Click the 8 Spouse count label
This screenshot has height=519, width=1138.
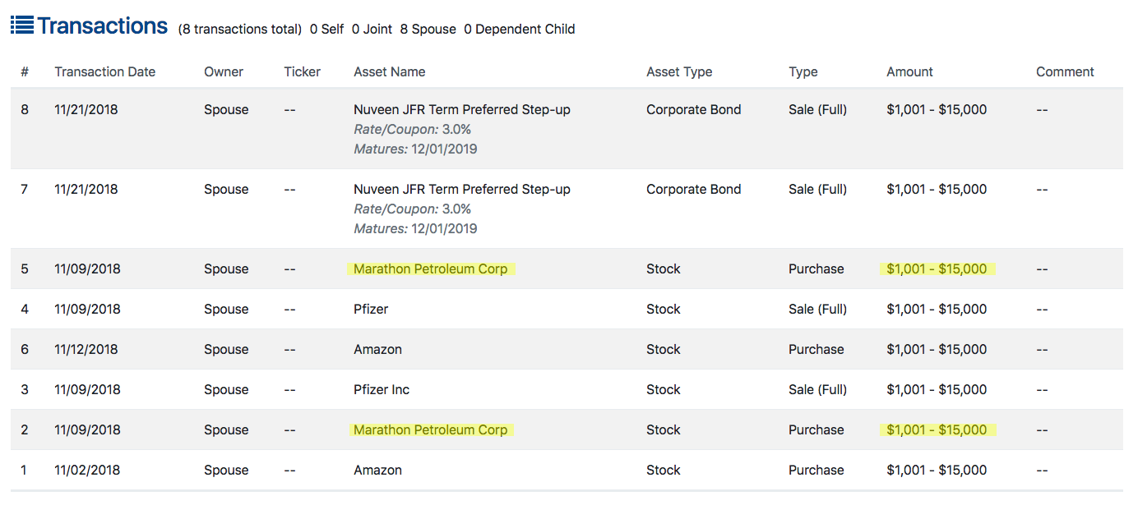tap(428, 29)
